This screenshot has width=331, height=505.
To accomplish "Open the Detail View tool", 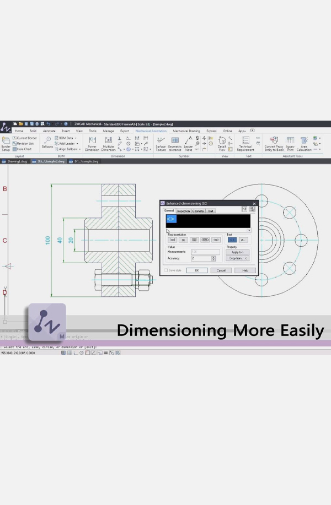I will [x=222, y=144].
